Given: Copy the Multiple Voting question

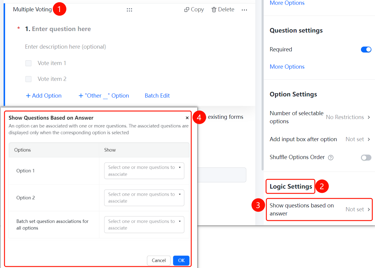Looking at the screenshot, I should pos(194,10).
